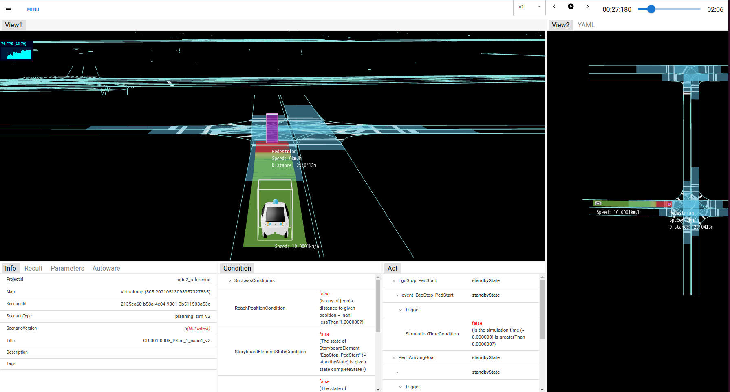Click the total duration 02:06 label
The image size is (730, 392).
715,9
